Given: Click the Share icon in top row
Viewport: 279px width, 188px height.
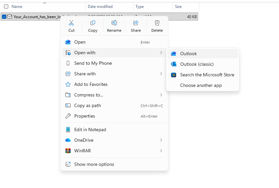Looking at the screenshot, I should (136, 23).
